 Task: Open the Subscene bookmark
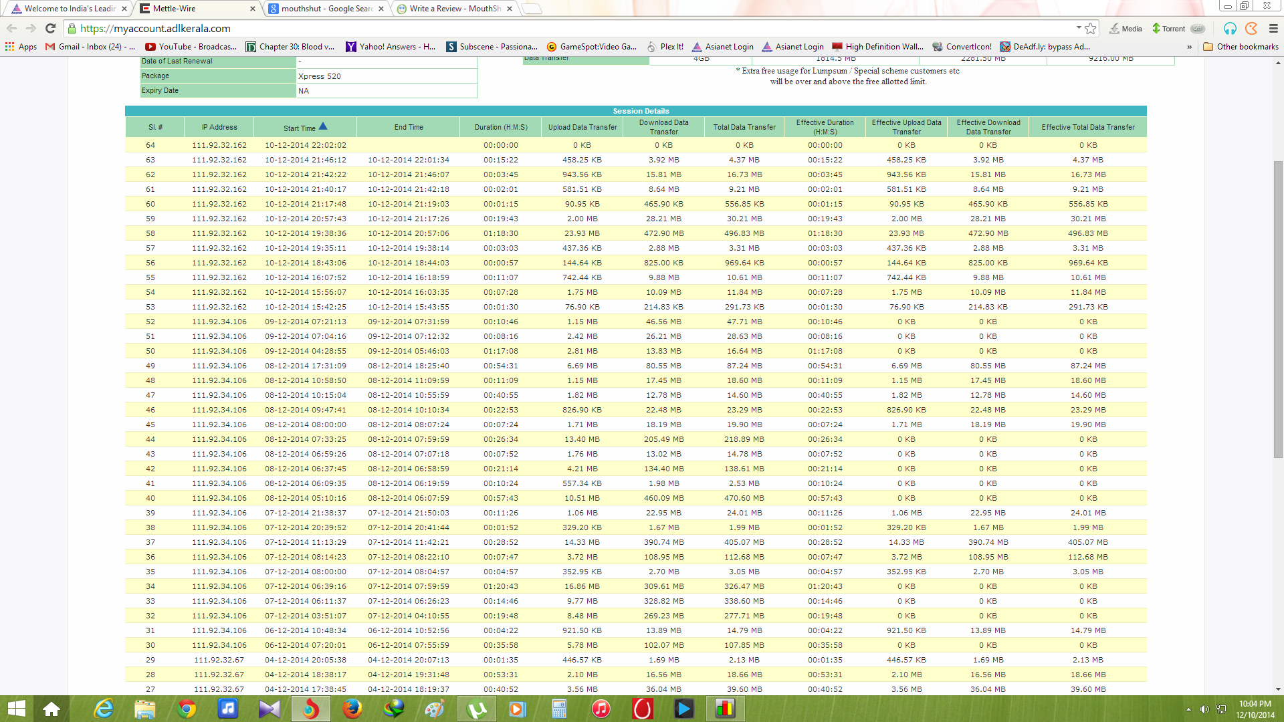click(x=492, y=47)
